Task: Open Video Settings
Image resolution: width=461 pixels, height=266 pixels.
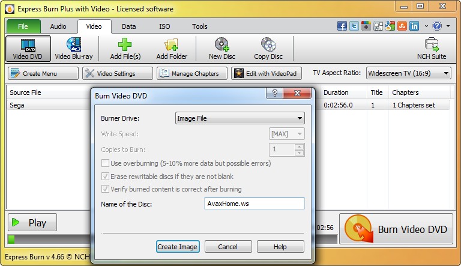Action: 118,73
